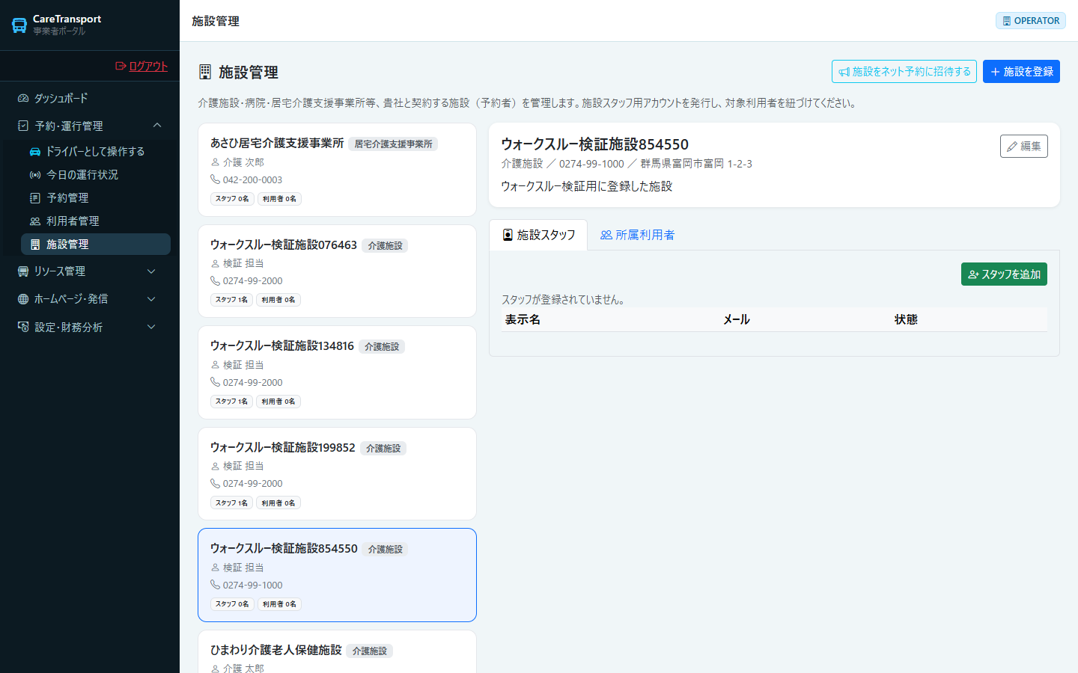Click 利用者 0名 badge on 施設199852 card
The height and width of the screenshot is (673, 1078).
pos(278,503)
